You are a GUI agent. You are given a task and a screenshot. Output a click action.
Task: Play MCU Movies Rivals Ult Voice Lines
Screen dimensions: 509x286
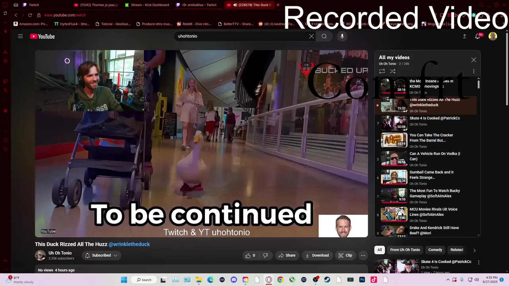tap(425, 214)
